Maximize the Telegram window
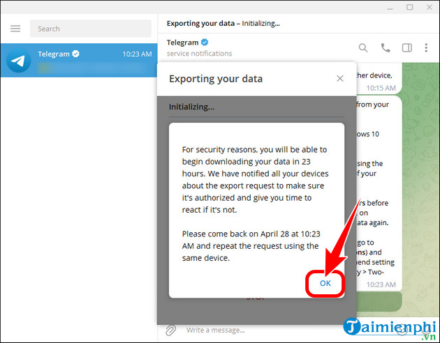 coord(409,8)
